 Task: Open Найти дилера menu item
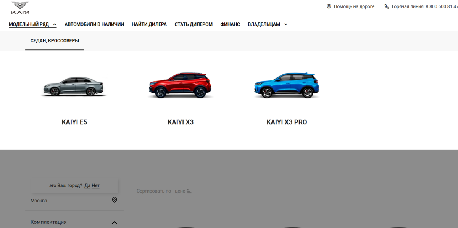tap(149, 24)
